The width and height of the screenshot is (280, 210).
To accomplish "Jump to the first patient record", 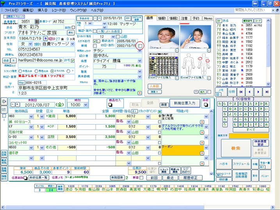I will [x=241, y=92].
